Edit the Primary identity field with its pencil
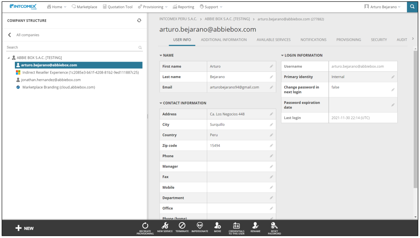This screenshot has width=420, height=238. (x=393, y=76)
